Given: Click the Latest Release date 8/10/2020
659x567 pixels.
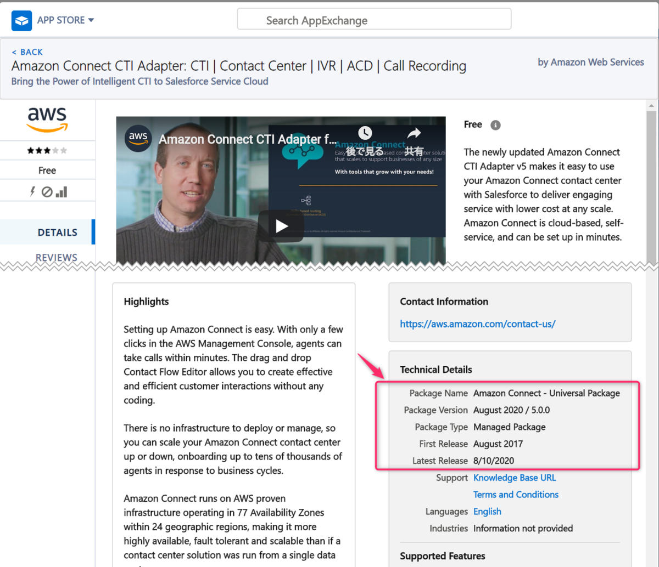Looking at the screenshot, I should (x=494, y=461).
